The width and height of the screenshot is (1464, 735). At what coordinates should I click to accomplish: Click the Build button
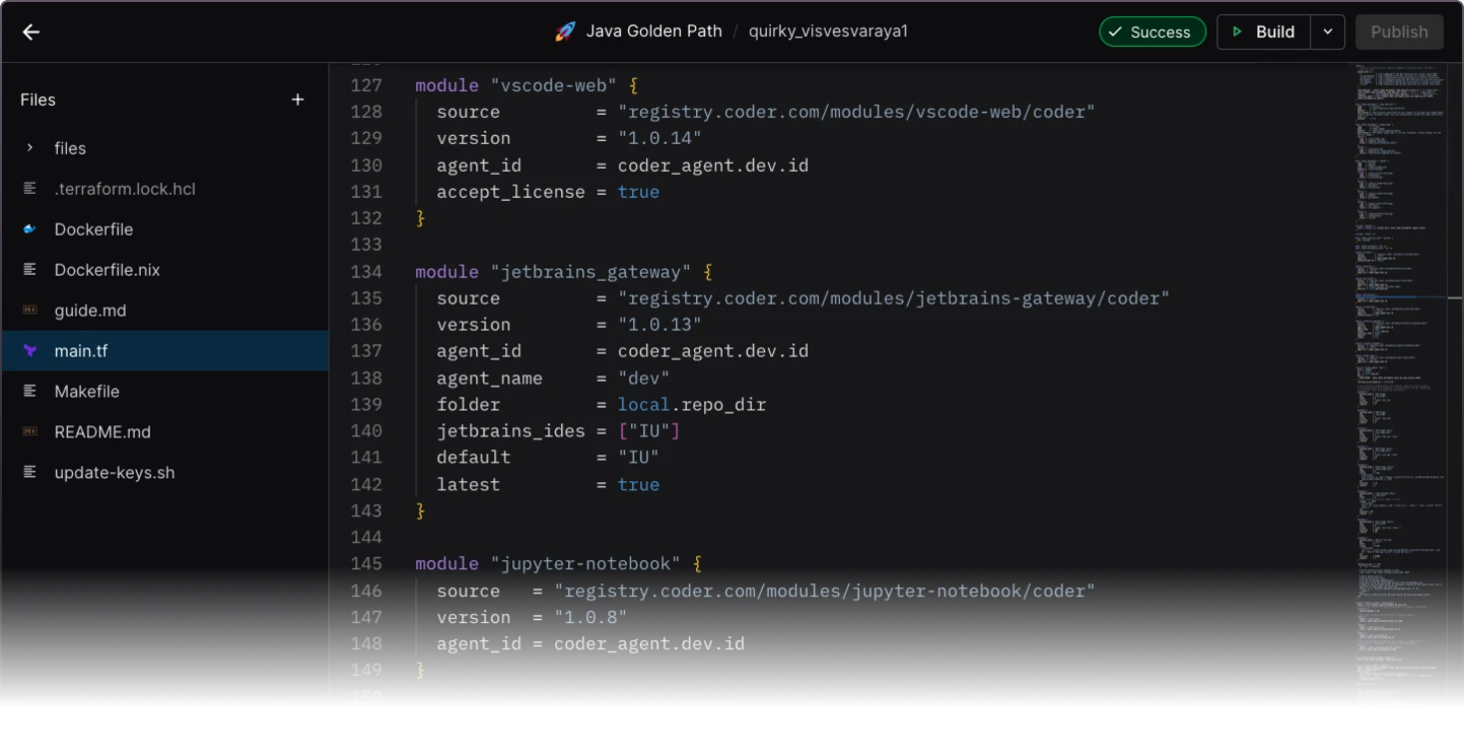1262,32
